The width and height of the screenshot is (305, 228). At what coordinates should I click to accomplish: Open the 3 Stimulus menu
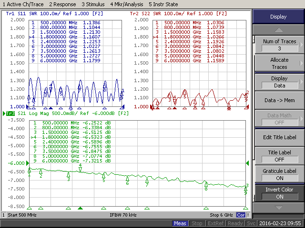point(93,4)
